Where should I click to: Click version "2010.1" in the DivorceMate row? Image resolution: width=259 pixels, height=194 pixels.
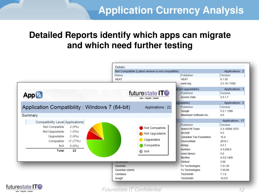tap(224, 141)
